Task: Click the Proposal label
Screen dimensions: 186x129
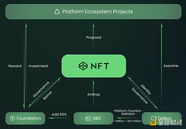Action: point(94,37)
